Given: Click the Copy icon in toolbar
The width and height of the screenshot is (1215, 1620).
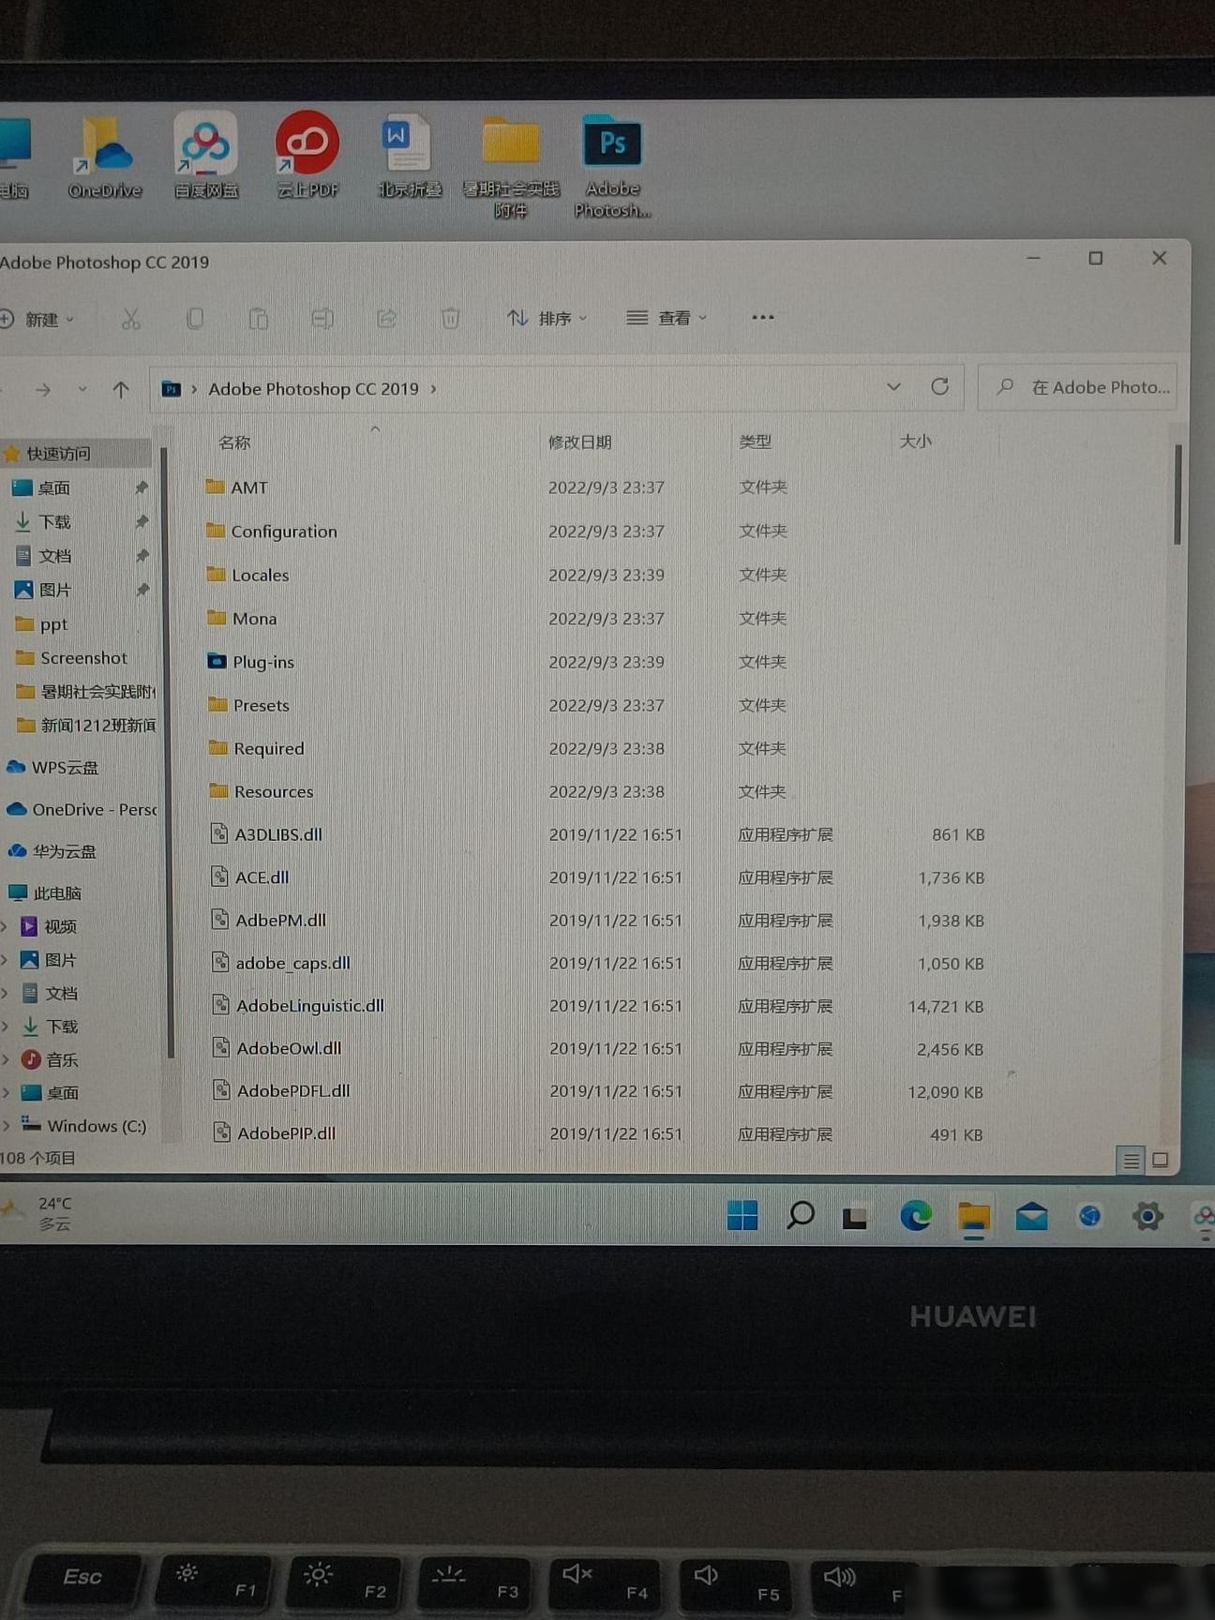Looking at the screenshot, I should [x=195, y=320].
